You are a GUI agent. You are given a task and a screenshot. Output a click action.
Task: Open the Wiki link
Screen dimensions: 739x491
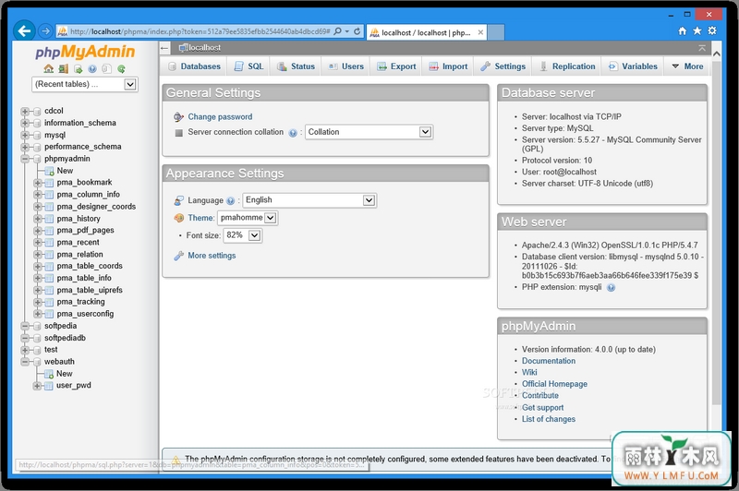[529, 372]
